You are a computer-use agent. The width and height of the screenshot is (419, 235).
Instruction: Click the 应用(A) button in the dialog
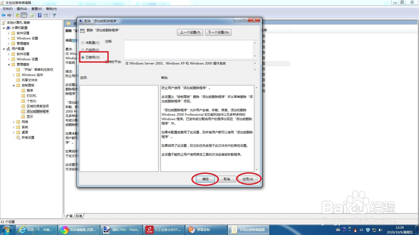(x=248, y=179)
